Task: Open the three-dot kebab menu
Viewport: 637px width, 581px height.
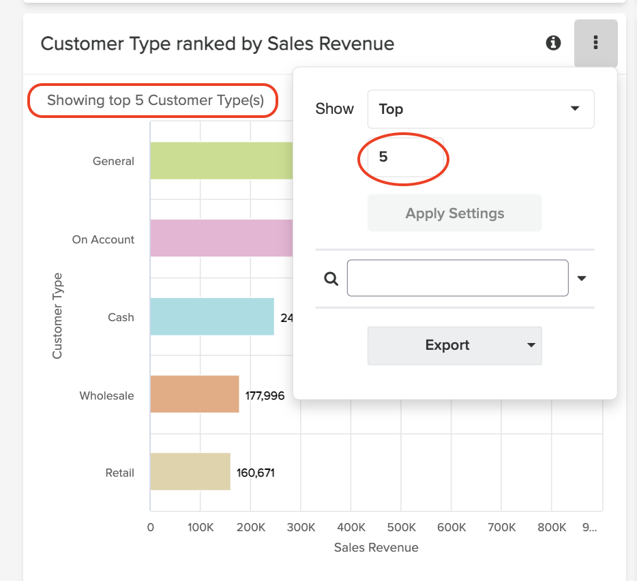Action: tap(595, 43)
